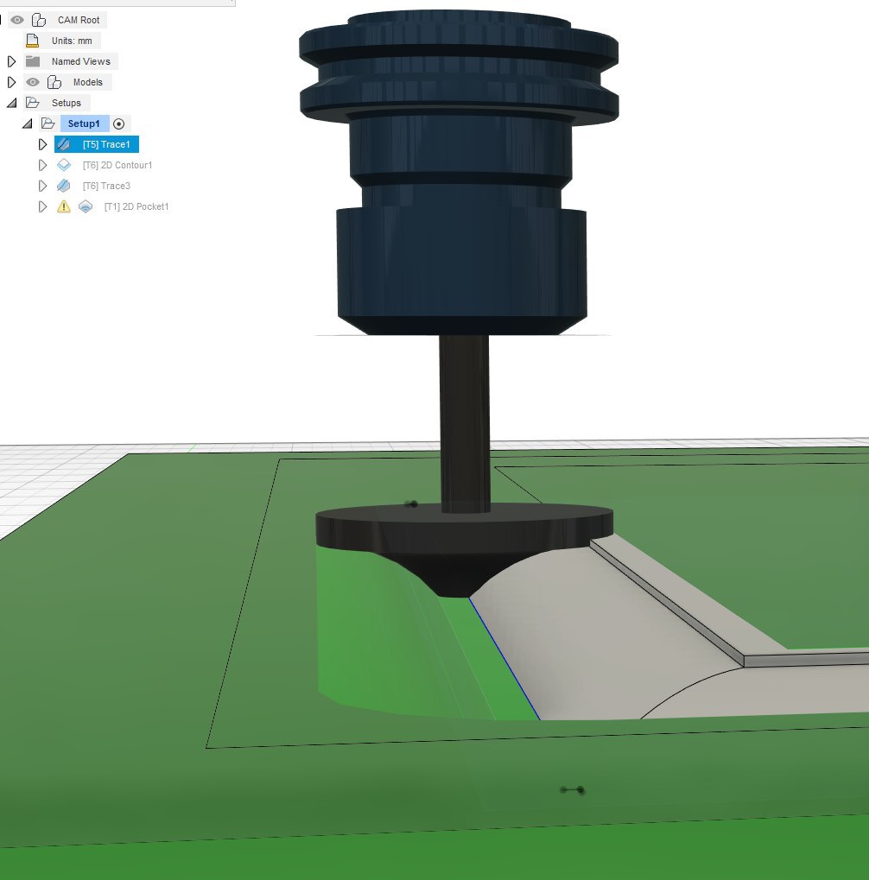Expand the [T1] 2D Pocket1 operation
Image resolution: width=869 pixels, height=880 pixels.
point(42,206)
